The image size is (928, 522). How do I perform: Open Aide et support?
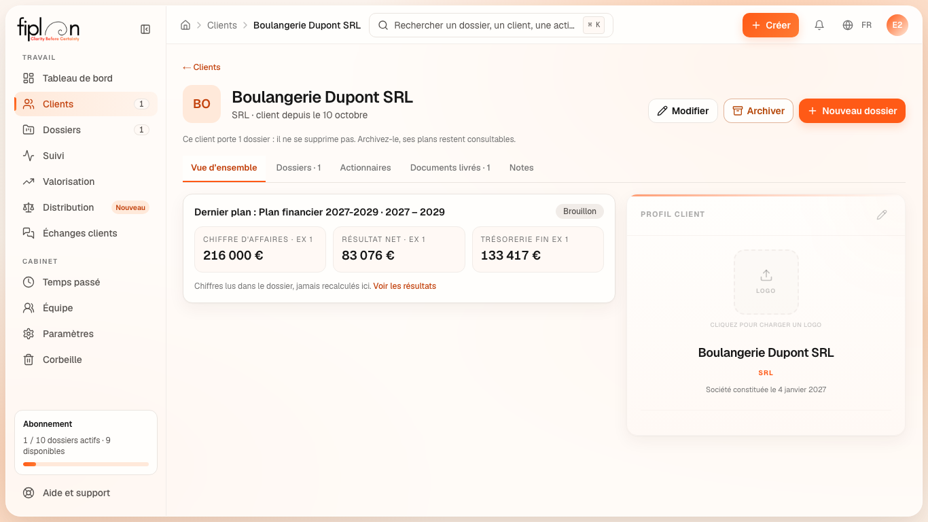tap(86, 493)
